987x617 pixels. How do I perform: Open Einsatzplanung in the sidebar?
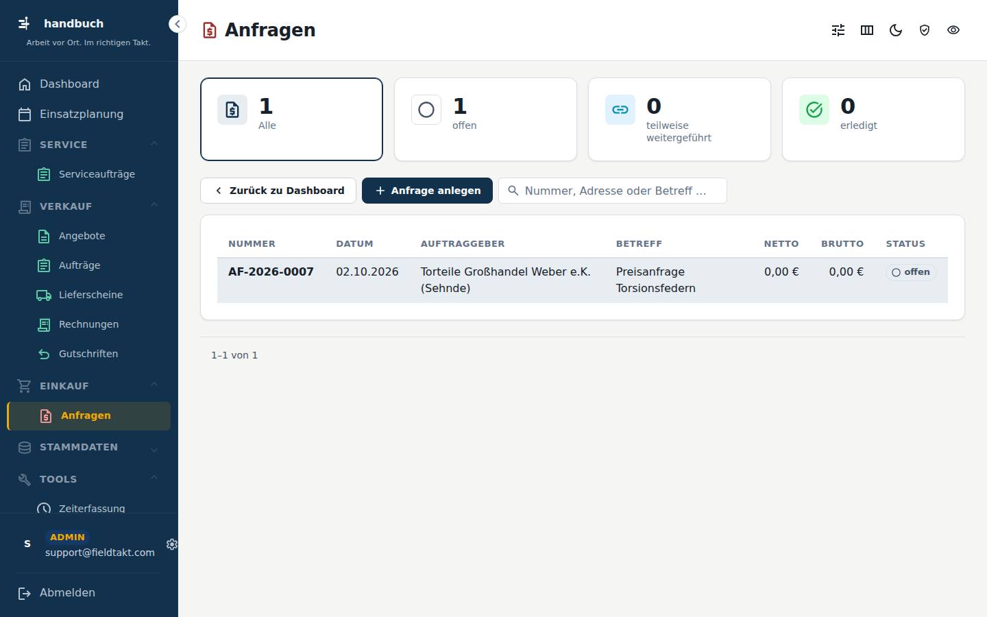[x=89, y=114]
